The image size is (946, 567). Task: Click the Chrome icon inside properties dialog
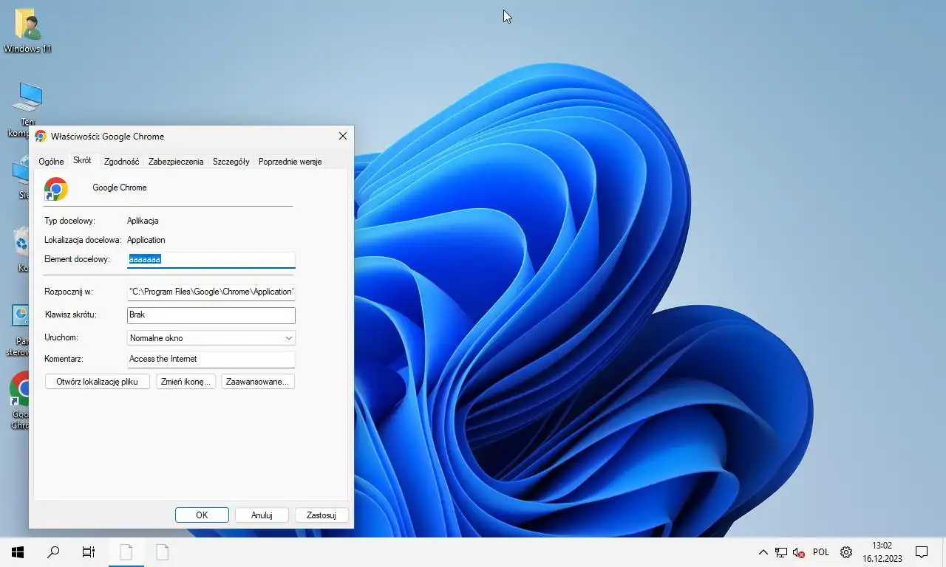pyautogui.click(x=56, y=189)
